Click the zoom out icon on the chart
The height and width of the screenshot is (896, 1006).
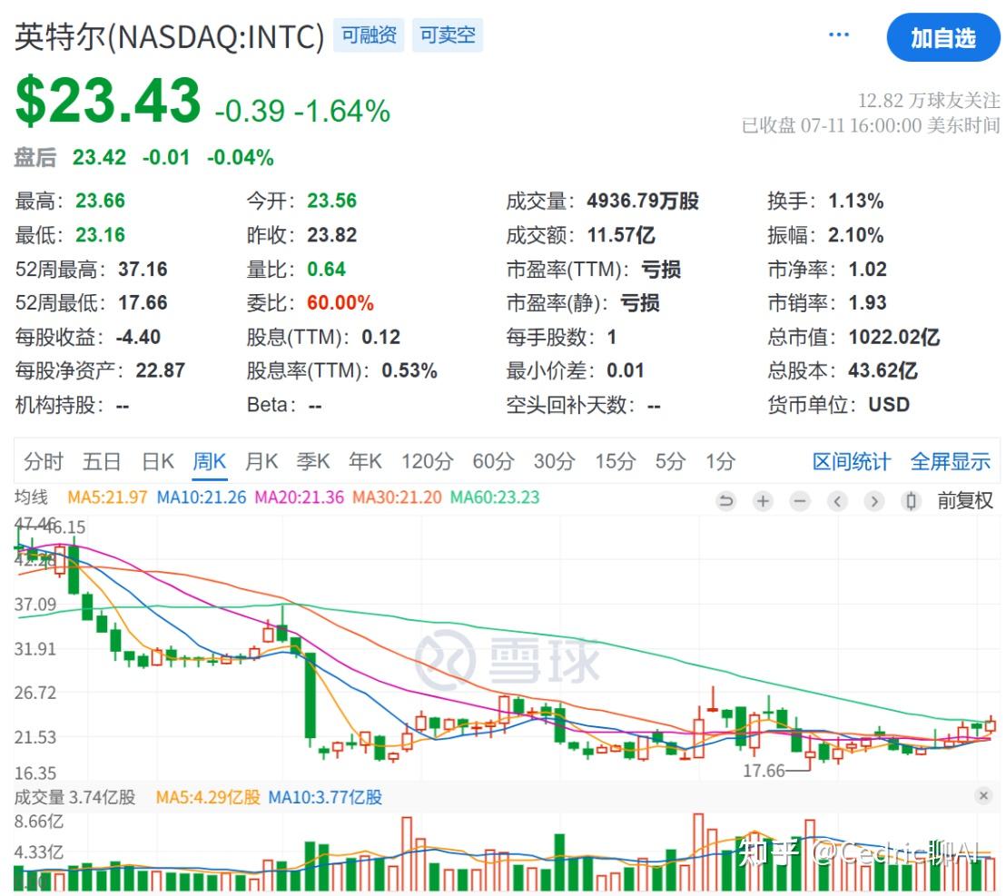pos(799,500)
